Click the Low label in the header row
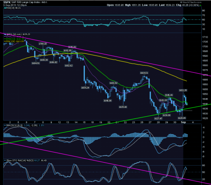The image size is (211, 185). coord(145,5)
